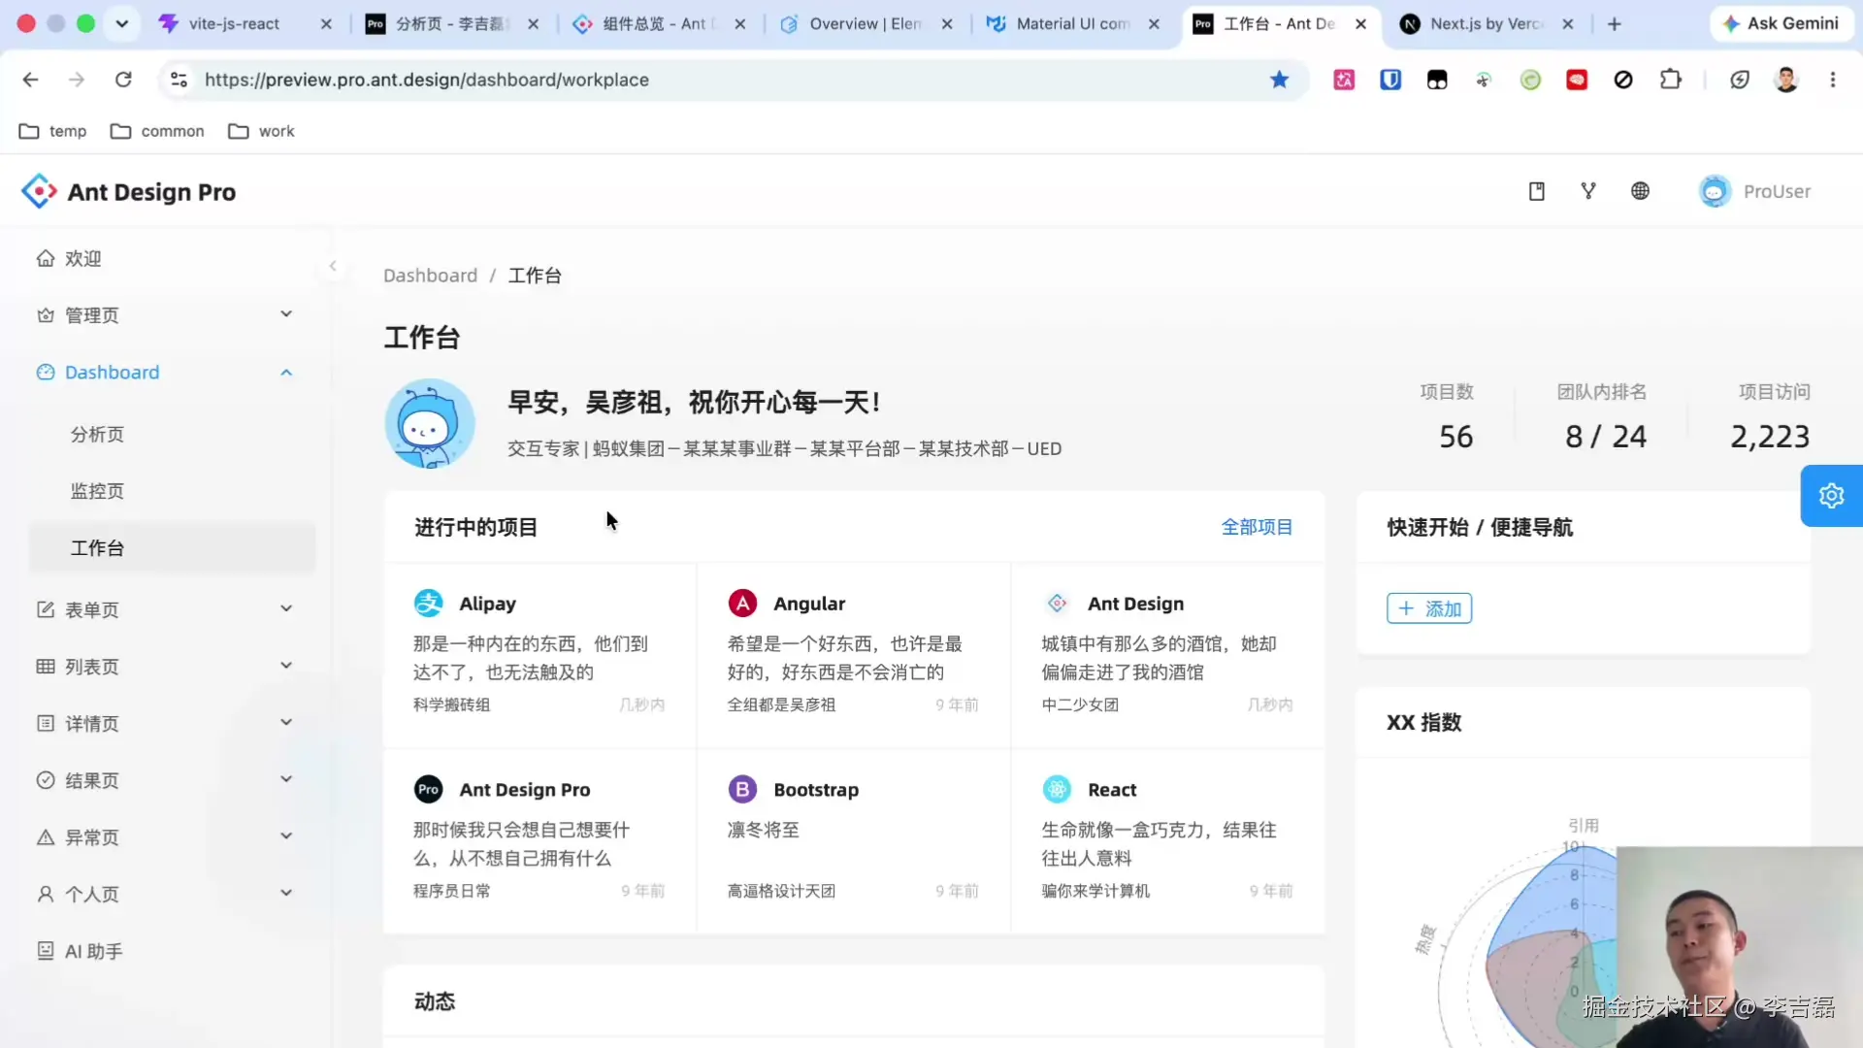
Task: Click the Ant Design project icon
Action: (1057, 603)
